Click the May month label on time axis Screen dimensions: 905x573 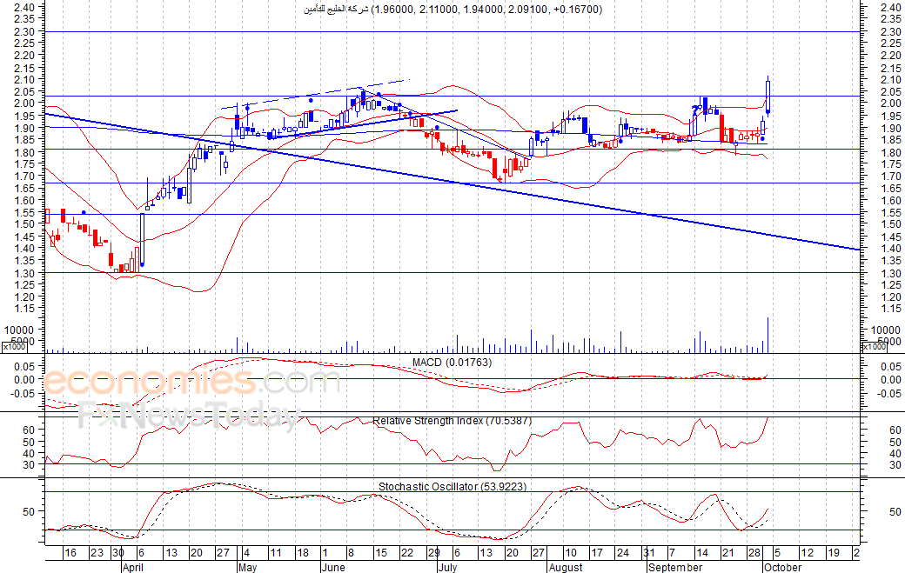point(247,567)
